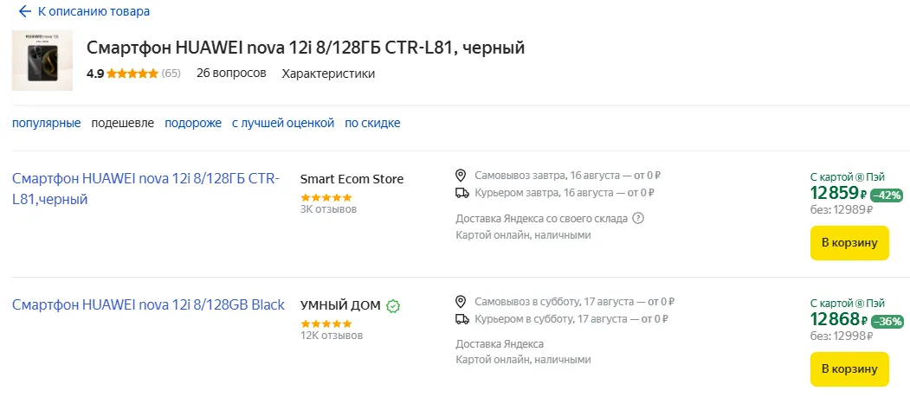The width and height of the screenshot is (910, 397).
Task: Sort offers by популярные
Action: [x=46, y=123]
